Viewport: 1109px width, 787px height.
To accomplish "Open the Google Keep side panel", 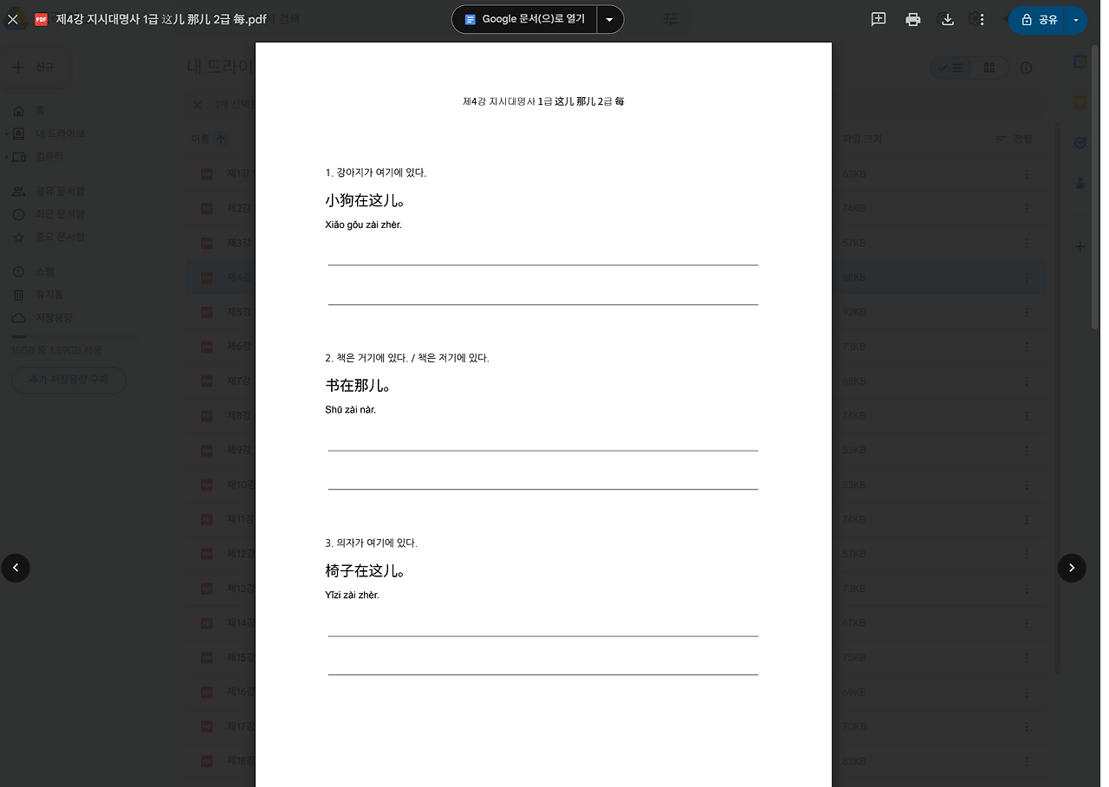I will pyautogui.click(x=1080, y=101).
